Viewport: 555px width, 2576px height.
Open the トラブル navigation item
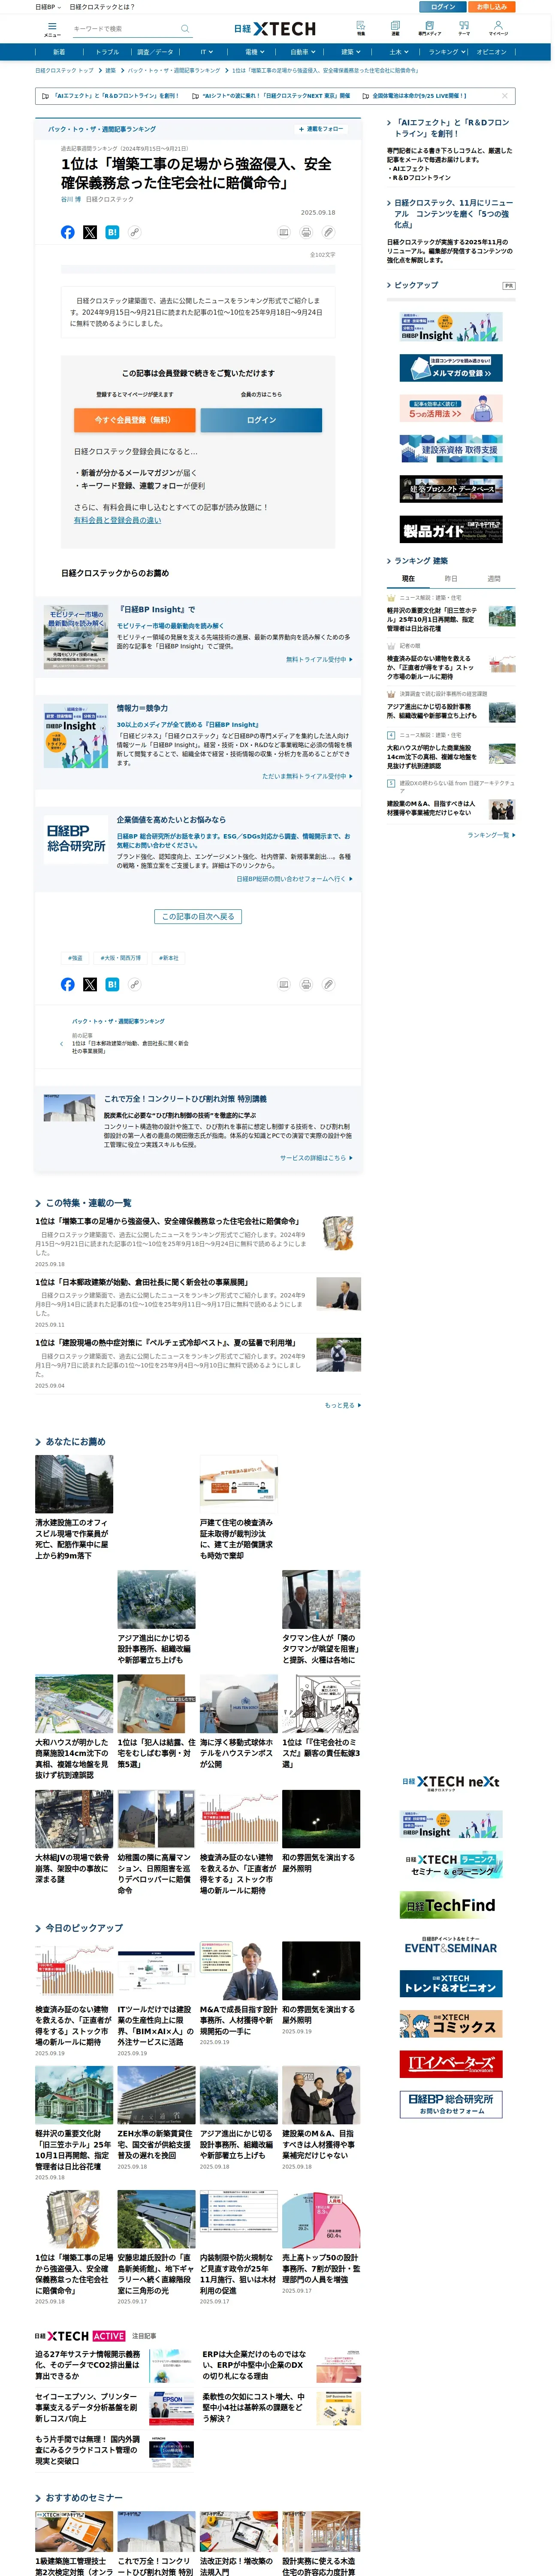(x=108, y=52)
